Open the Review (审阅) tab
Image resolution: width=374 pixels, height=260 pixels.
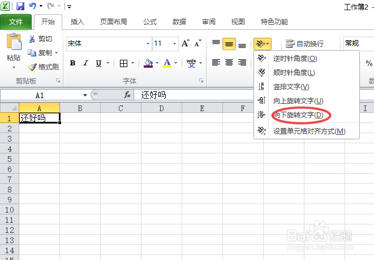click(x=209, y=22)
